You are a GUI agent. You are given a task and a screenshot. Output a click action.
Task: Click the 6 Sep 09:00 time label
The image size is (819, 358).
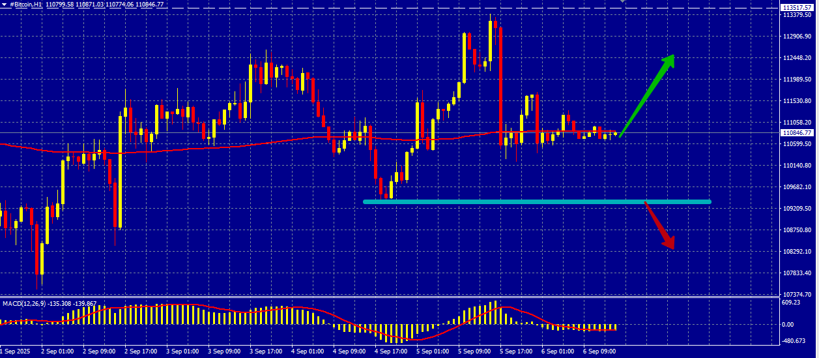(599, 351)
